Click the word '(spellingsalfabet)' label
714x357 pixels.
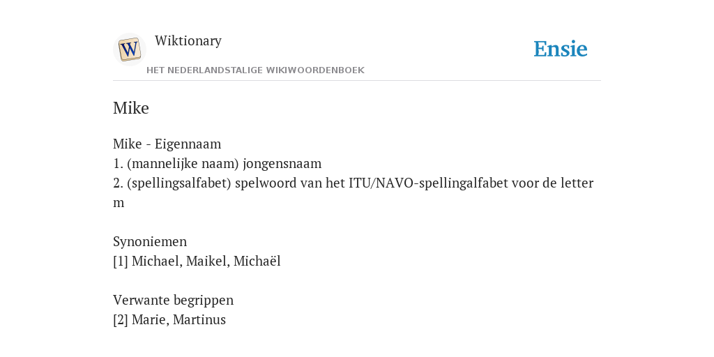(179, 183)
